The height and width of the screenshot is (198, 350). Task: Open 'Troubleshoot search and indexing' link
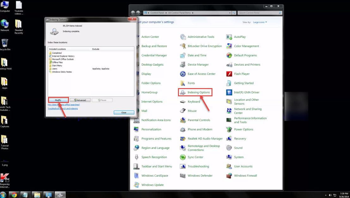(63, 109)
